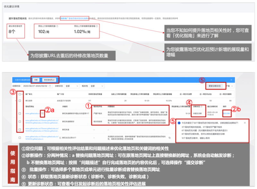
Task: Click the edit icon beside the first landing page URL
Action: (x=42, y=113)
